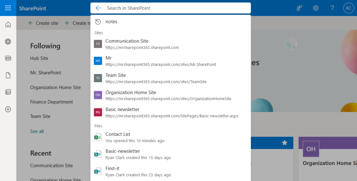Image resolution: width=357 pixels, height=181 pixels.
Task: Click the Excel icon for Contact List
Action: coord(98,137)
